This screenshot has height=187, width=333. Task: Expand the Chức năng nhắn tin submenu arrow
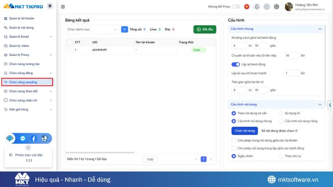pyautogui.click(x=51, y=101)
